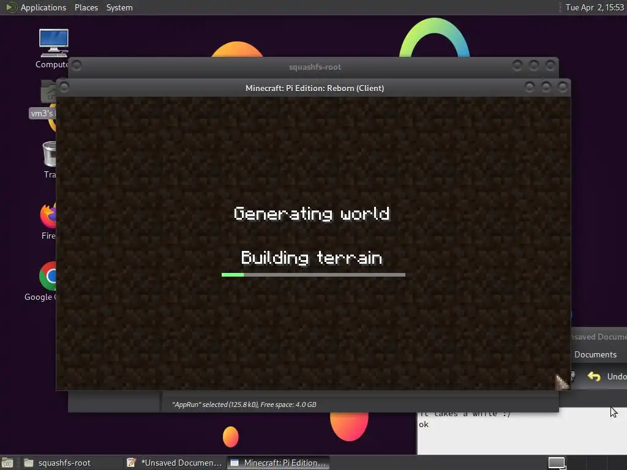Click the Building terrain text
Screen dimensions: 627x470
(x=312, y=258)
